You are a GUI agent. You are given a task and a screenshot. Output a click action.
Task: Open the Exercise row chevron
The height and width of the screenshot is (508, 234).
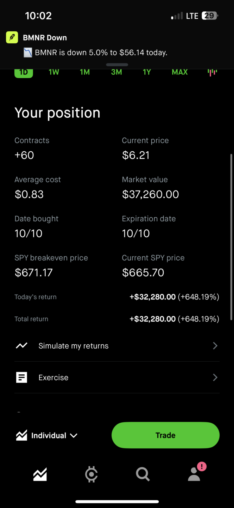pos(215,377)
